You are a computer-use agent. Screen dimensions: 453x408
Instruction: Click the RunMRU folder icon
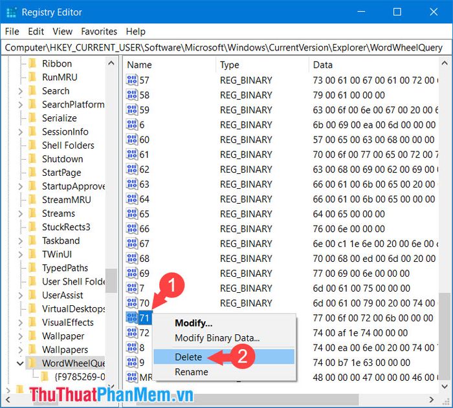[32, 77]
